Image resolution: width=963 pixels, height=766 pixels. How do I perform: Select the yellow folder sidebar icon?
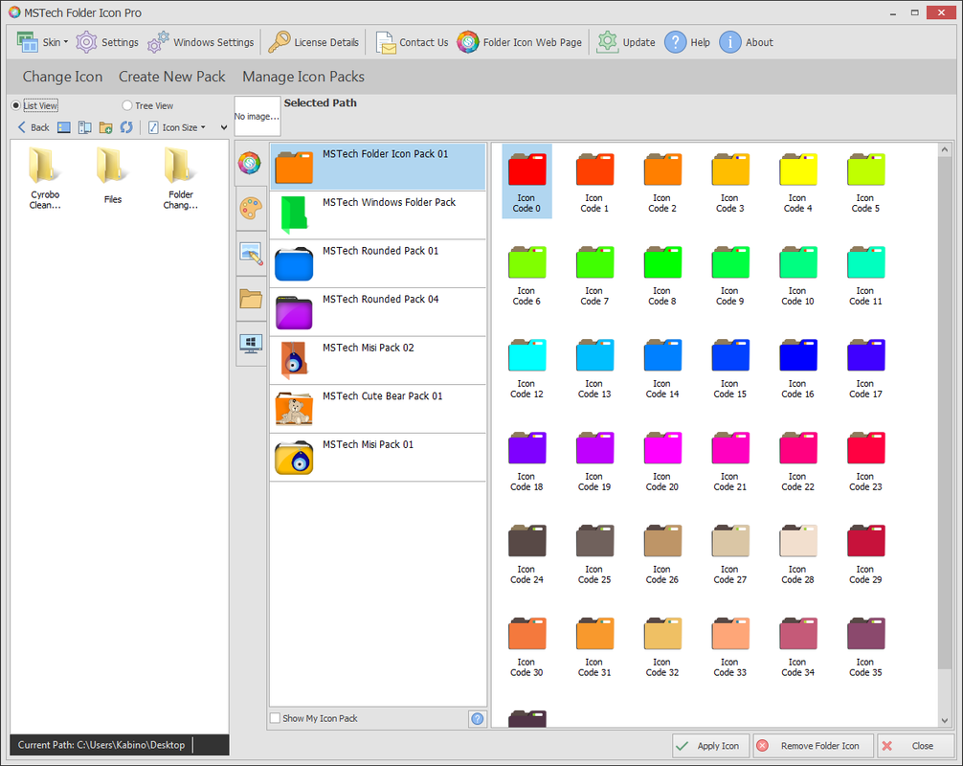click(x=251, y=299)
